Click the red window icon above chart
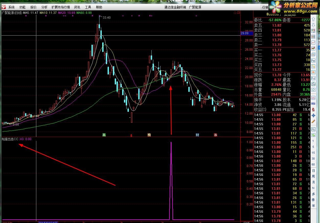This screenshot has height=223, width=320. pyautogui.click(x=238, y=13)
